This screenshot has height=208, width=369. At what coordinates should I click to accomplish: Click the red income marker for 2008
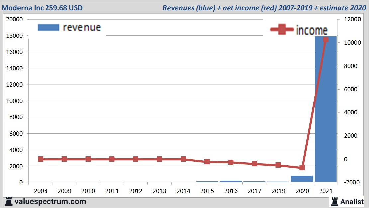point(41,159)
